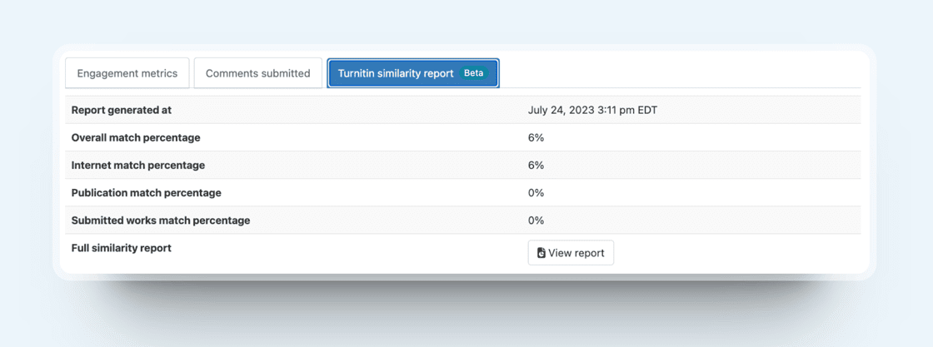Click the Overall match 6% value
Image resolution: width=933 pixels, height=347 pixels.
[x=536, y=137]
